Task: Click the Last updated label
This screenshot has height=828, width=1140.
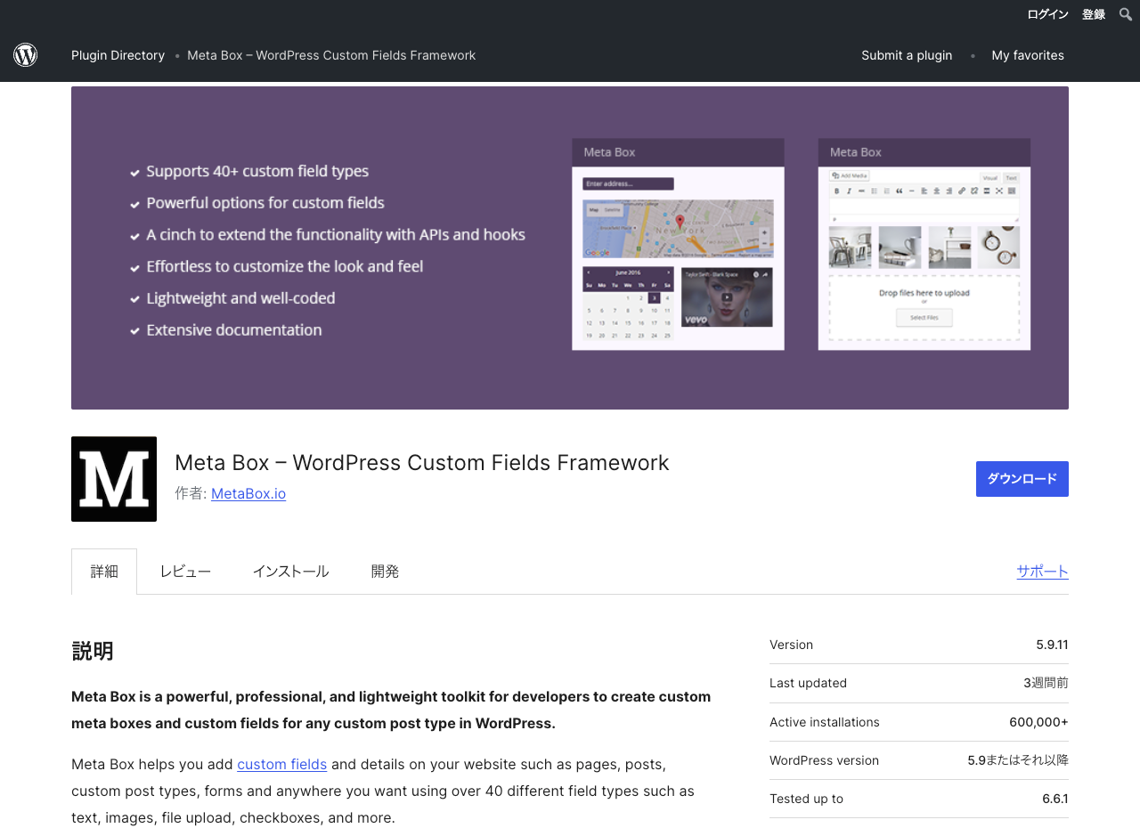Action: coord(809,683)
